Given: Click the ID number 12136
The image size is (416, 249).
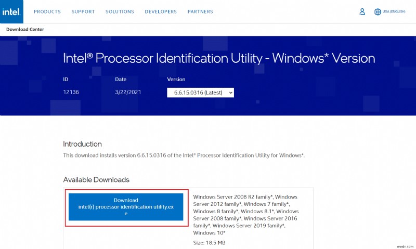Looking at the screenshot, I should (x=70, y=93).
